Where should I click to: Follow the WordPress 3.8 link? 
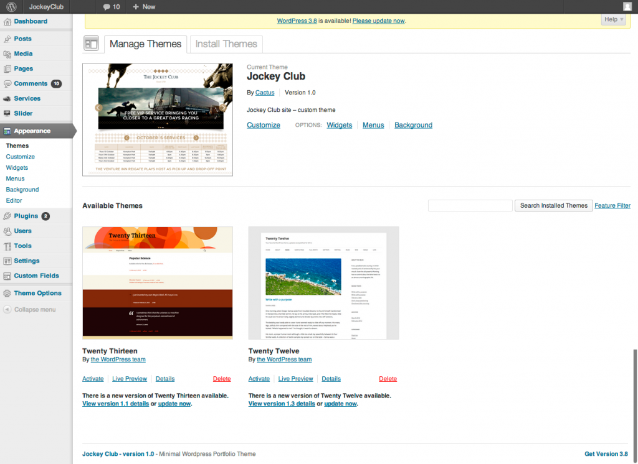point(297,21)
